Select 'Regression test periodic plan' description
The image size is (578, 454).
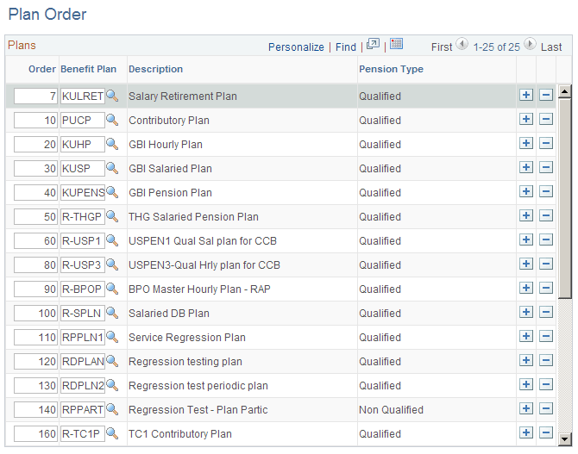[198, 386]
